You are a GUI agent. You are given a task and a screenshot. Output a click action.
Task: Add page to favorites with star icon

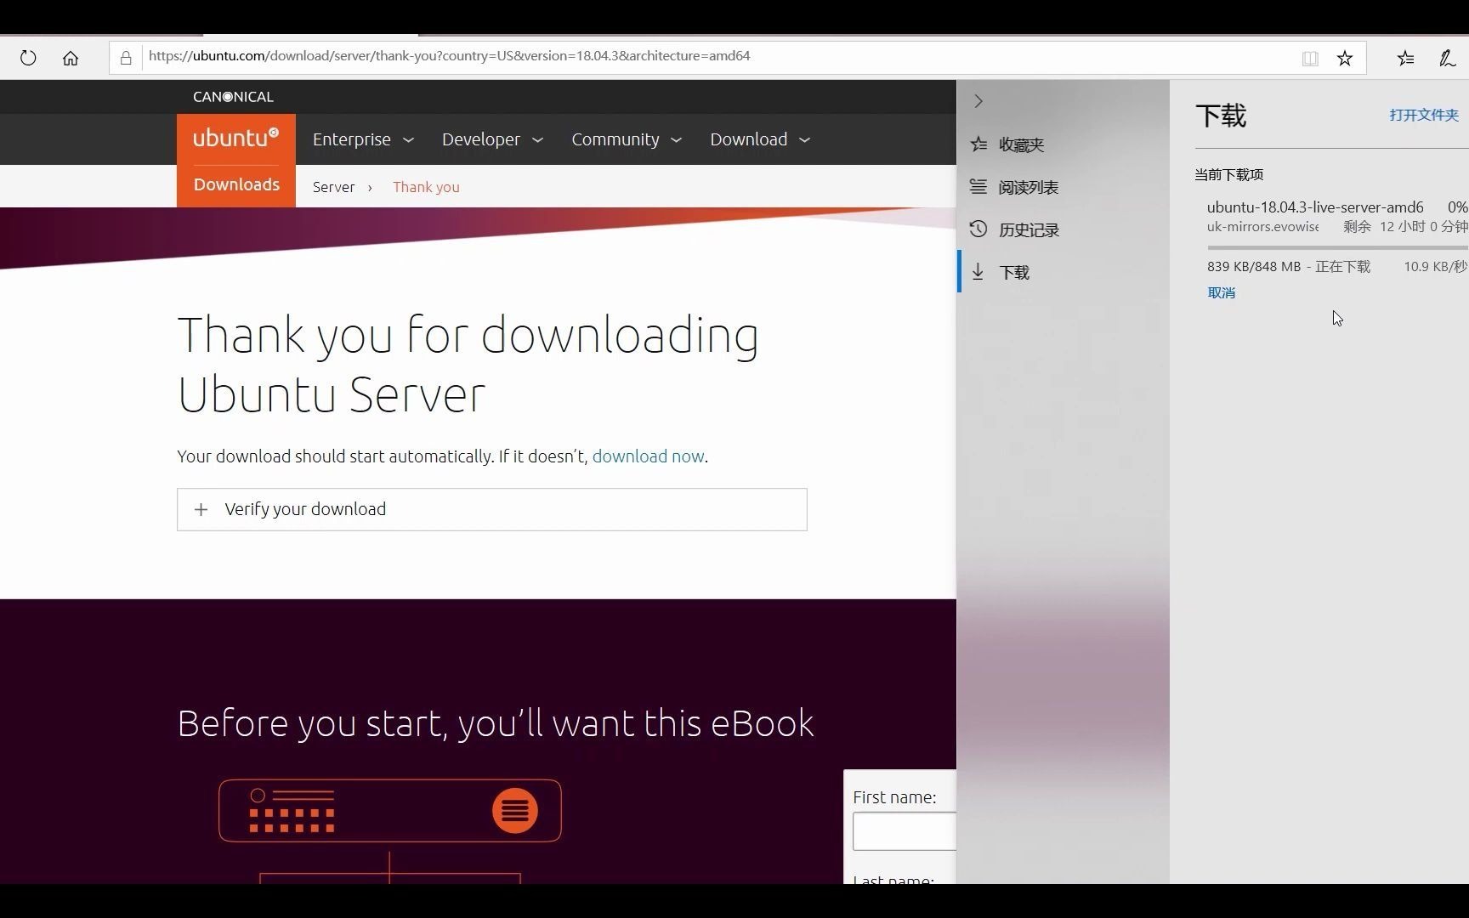click(x=1345, y=58)
